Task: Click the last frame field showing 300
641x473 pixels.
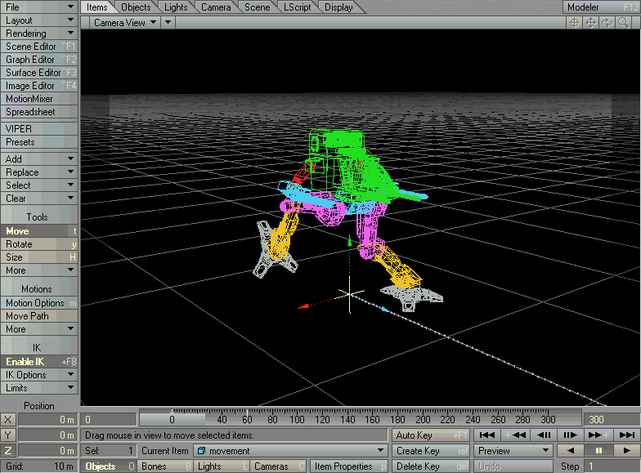Action: (x=612, y=420)
